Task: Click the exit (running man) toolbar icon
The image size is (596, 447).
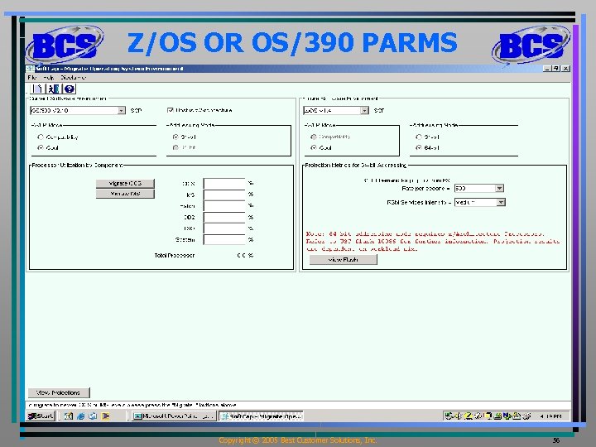Action: coord(53,89)
